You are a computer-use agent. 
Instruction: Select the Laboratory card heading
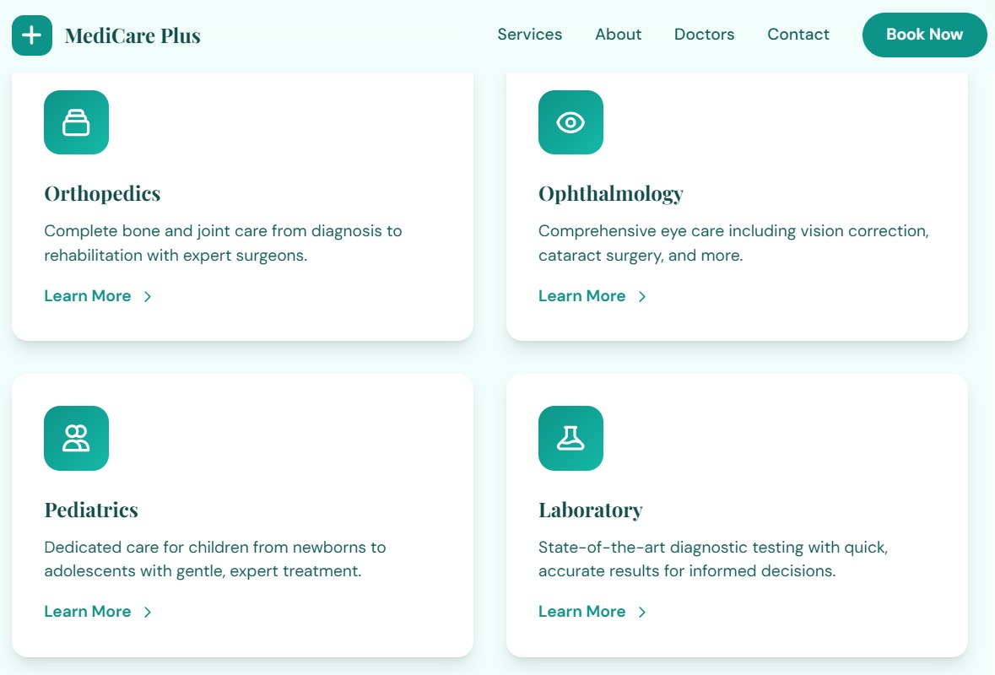[x=590, y=510]
